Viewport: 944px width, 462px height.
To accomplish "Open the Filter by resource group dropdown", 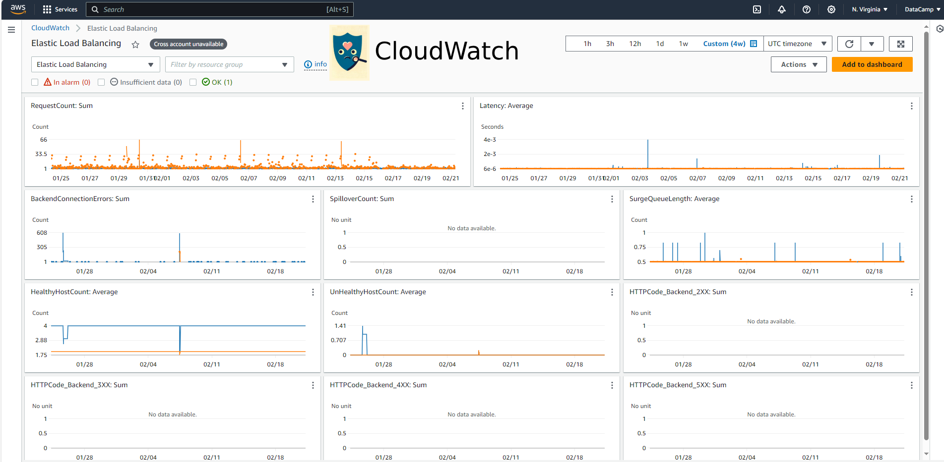I will tap(229, 64).
